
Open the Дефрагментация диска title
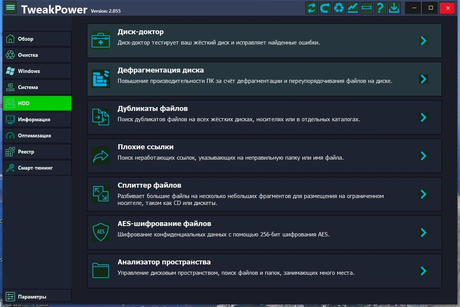tap(161, 70)
